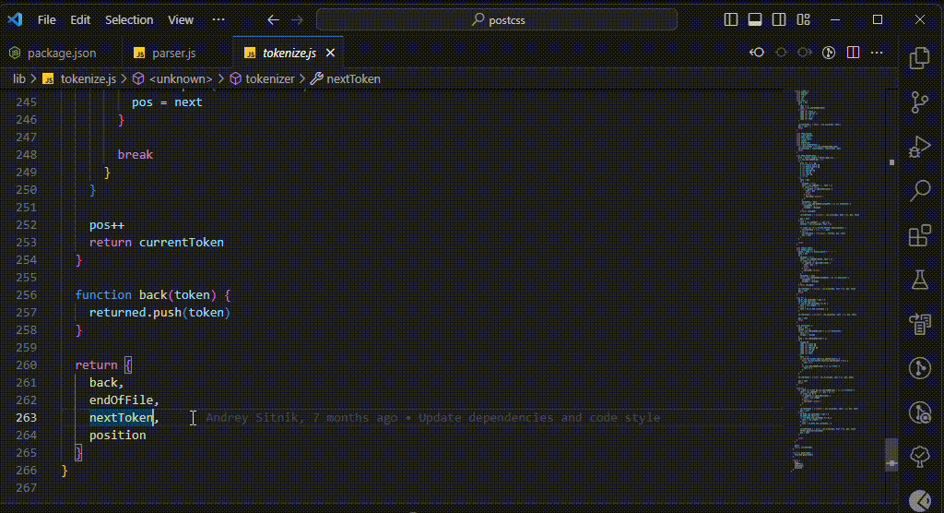Click the editor vertical scrollbar thumb
The image size is (944, 513).
[x=891, y=453]
